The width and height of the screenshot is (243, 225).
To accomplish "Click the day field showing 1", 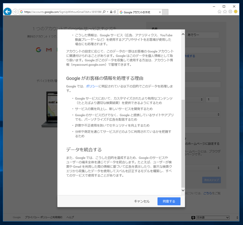I will click(212, 99).
